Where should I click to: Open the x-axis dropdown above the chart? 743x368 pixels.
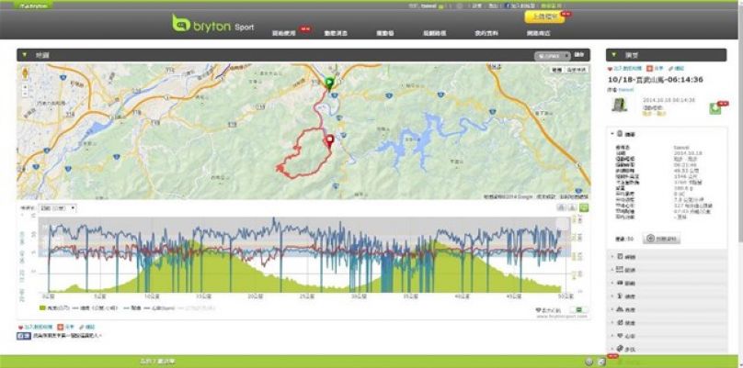(x=58, y=207)
